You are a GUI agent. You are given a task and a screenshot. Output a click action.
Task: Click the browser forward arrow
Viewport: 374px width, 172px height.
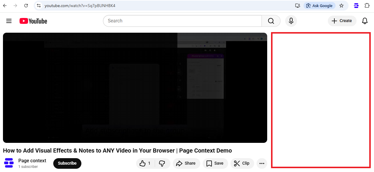tap(15, 6)
